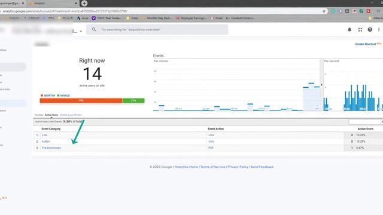The height and width of the screenshot is (215, 383).
Task: Click the Active Users column header
Action: pyautogui.click(x=366, y=129)
